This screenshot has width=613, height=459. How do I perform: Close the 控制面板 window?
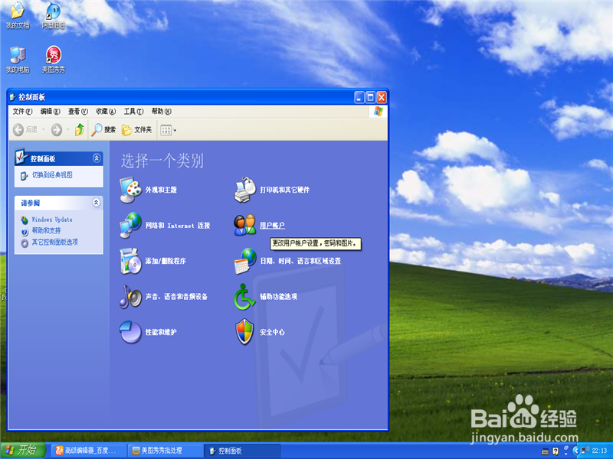382,97
